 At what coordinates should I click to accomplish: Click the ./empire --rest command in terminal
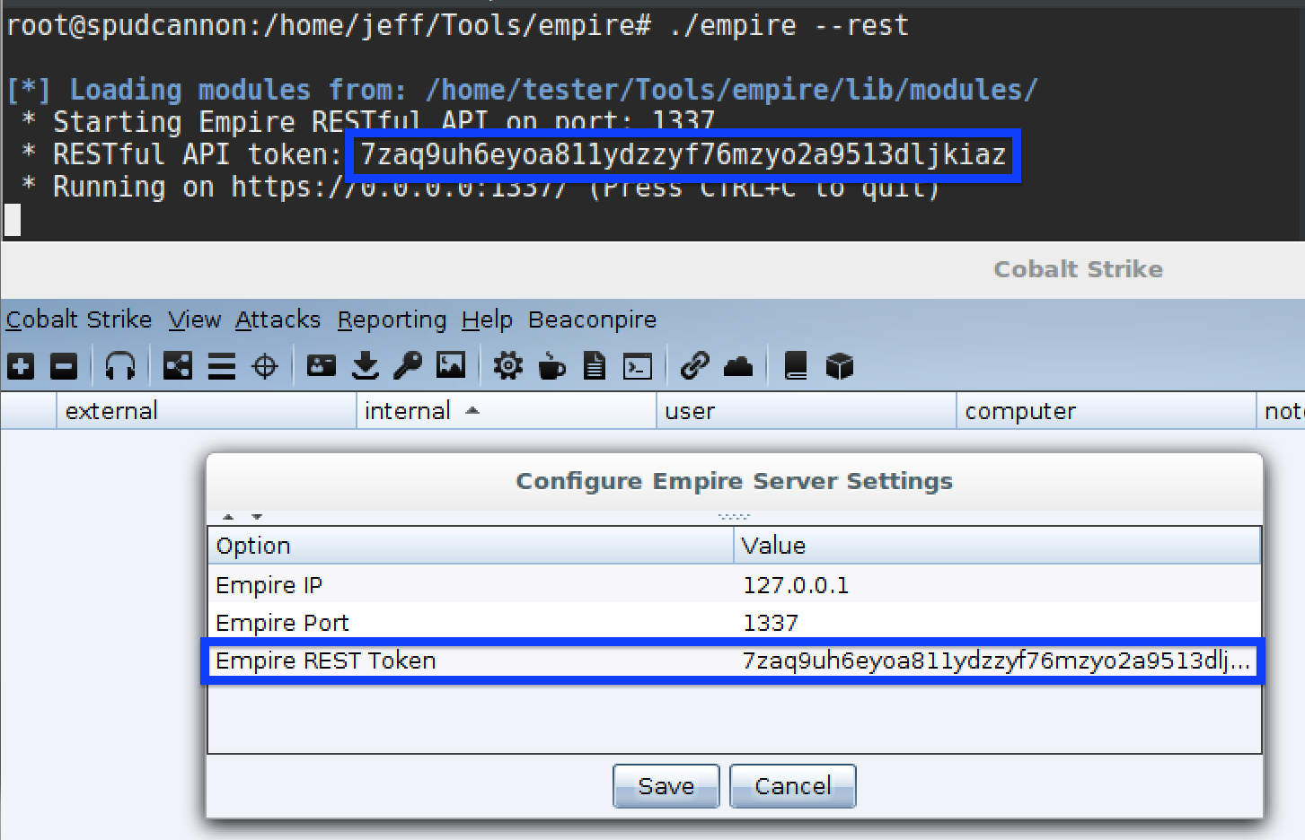tap(789, 25)
